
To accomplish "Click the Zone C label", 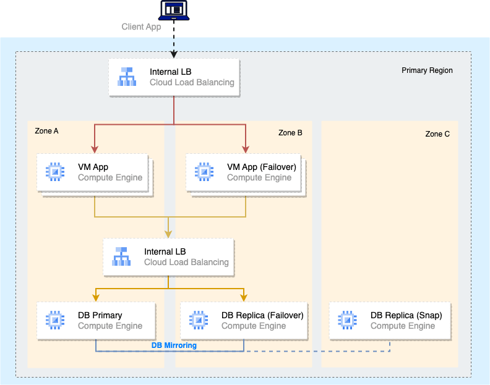I will pyautogui.click(x=437, y=134).
